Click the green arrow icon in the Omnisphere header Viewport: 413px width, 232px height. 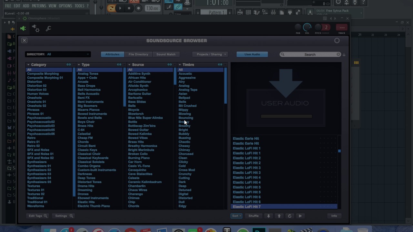[x=23, y=29]
